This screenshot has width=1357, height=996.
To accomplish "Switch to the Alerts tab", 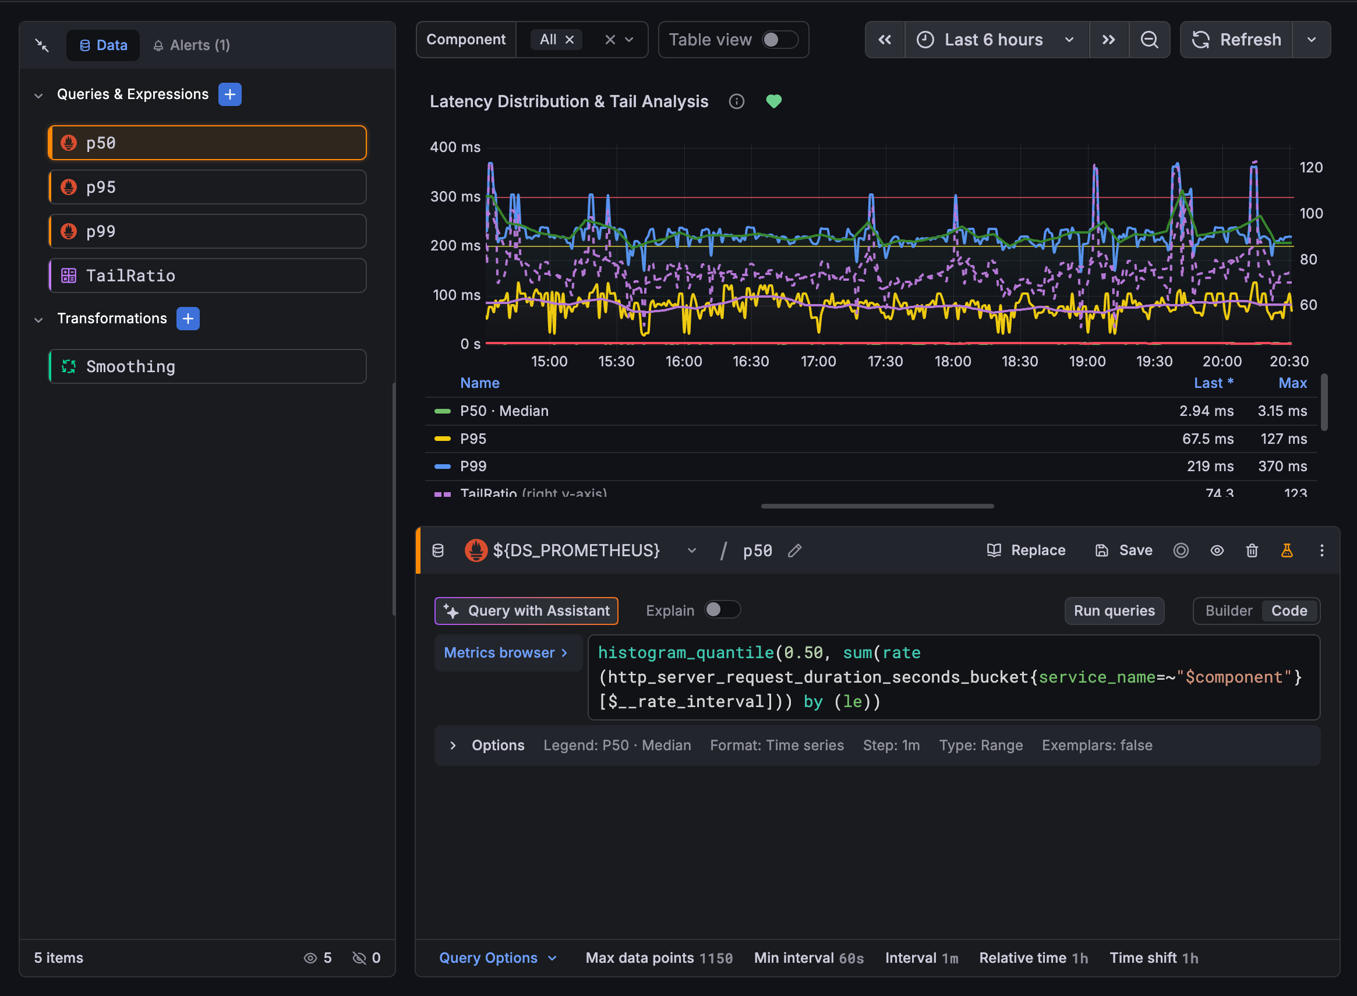I will click(x=190, y=45).
